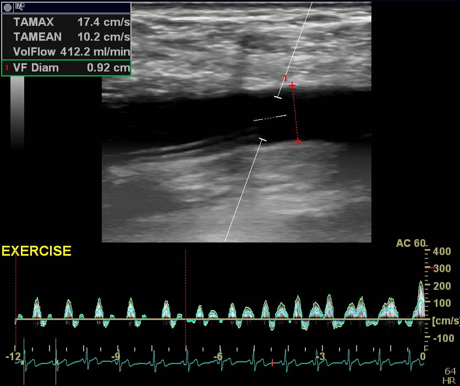Viewport: 460px width, 386px height.
Task: Click the 0 second time axis label
Action: [x=423, y=356]
